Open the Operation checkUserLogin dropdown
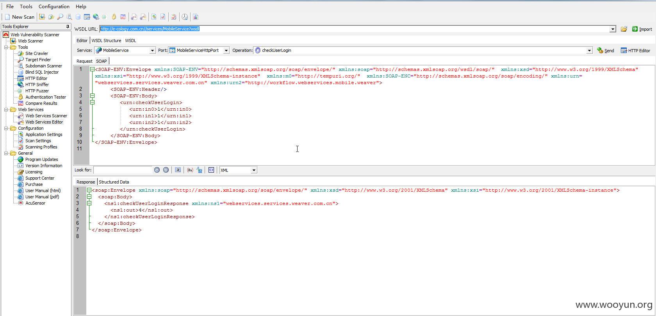Viewport: 656px width, 316px height. click(x=589, y=51)
